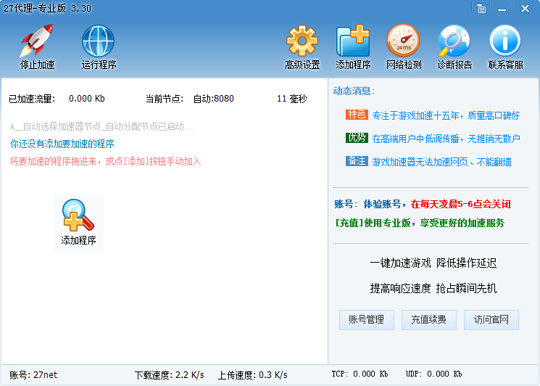Open 诊断报告 magnifier icon
This screenshot has width=540, height=386.
click(454, 41)
